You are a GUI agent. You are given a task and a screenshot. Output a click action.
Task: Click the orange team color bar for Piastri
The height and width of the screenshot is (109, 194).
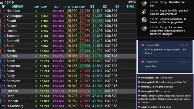pyautogui.click(x=1, y=21)
